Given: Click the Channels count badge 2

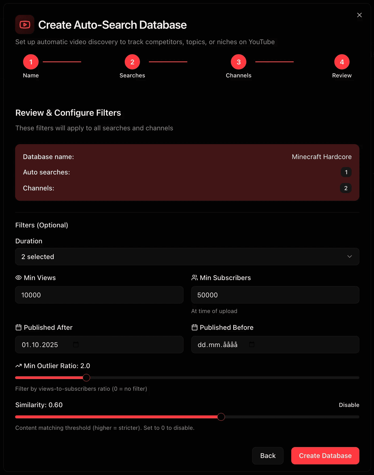Looking at the screenshot, I should click(x=346, y=188).
